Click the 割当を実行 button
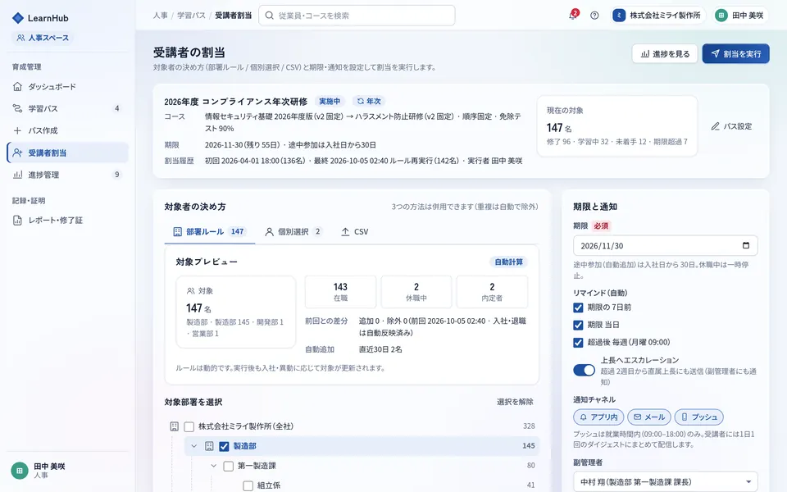The height and width of the screenshot is (492, 787). pos(736,54)
